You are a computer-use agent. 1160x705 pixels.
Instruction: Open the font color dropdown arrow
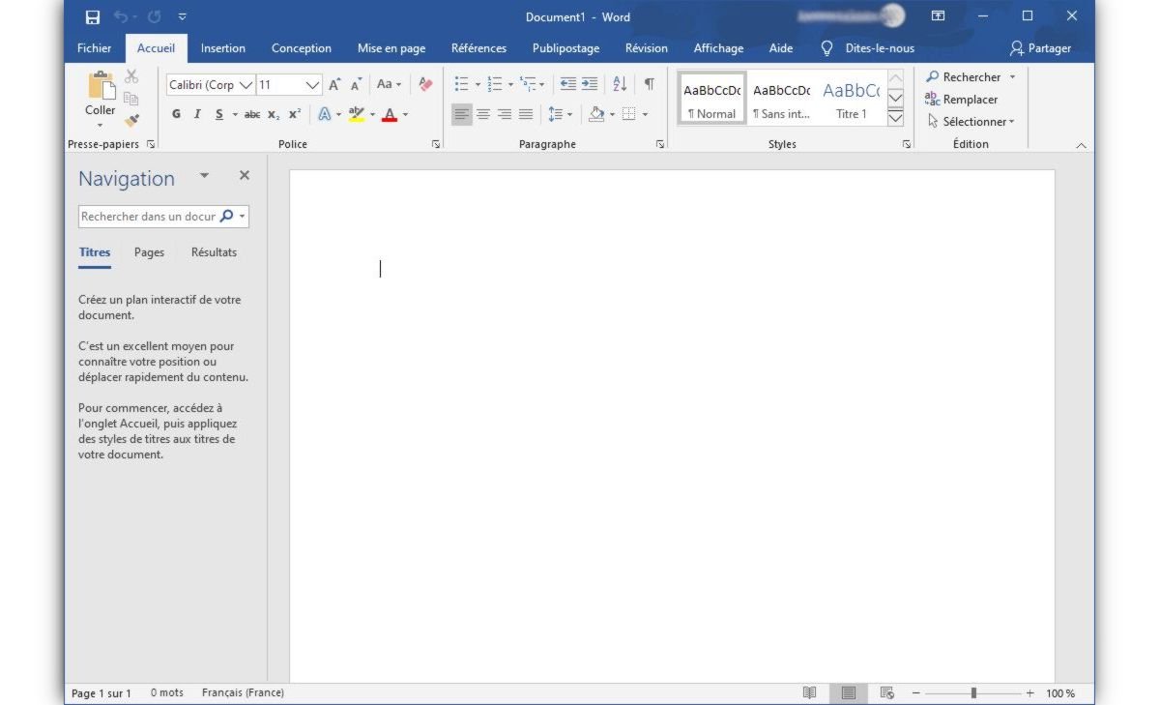[x=405, y=114]
